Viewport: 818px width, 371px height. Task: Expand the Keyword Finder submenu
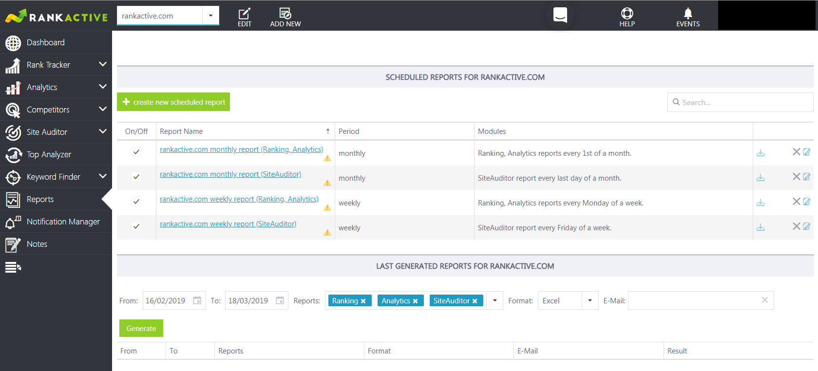pos(103,176)
